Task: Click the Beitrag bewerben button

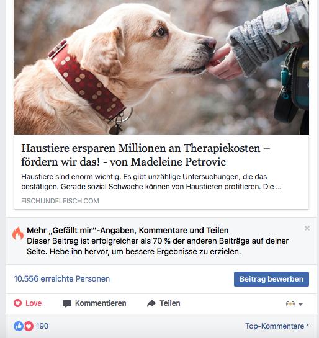Action: click(x=271, y=279)
